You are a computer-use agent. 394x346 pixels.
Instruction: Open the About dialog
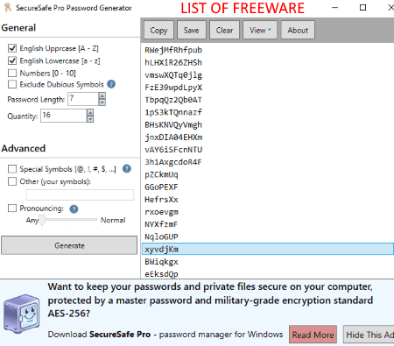[x=298, y=30]
